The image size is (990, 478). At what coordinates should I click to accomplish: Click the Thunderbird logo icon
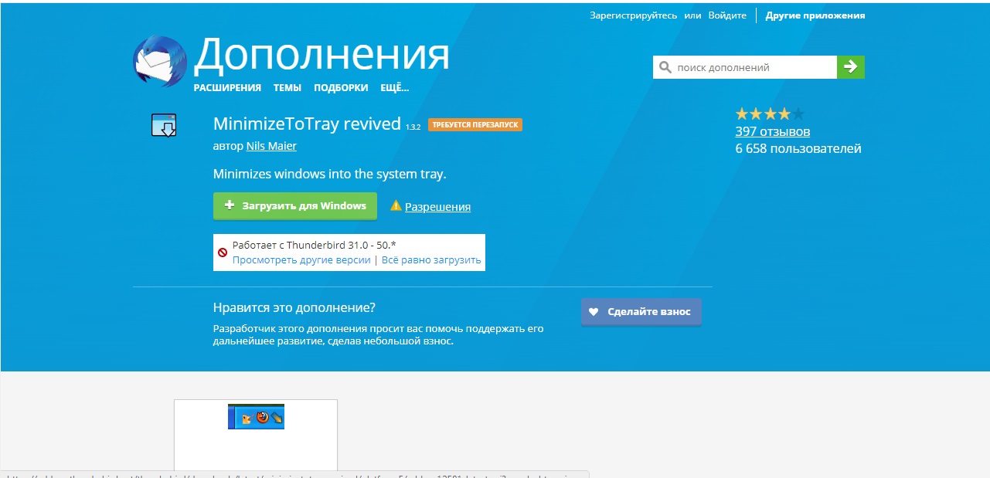pyautogui.click(x=160, y=60)
